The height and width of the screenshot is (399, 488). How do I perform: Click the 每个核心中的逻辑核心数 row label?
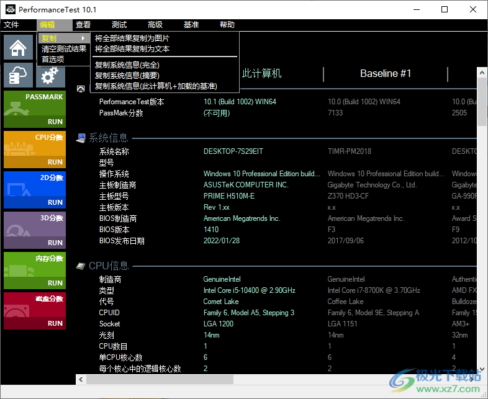tap(140, 369)
